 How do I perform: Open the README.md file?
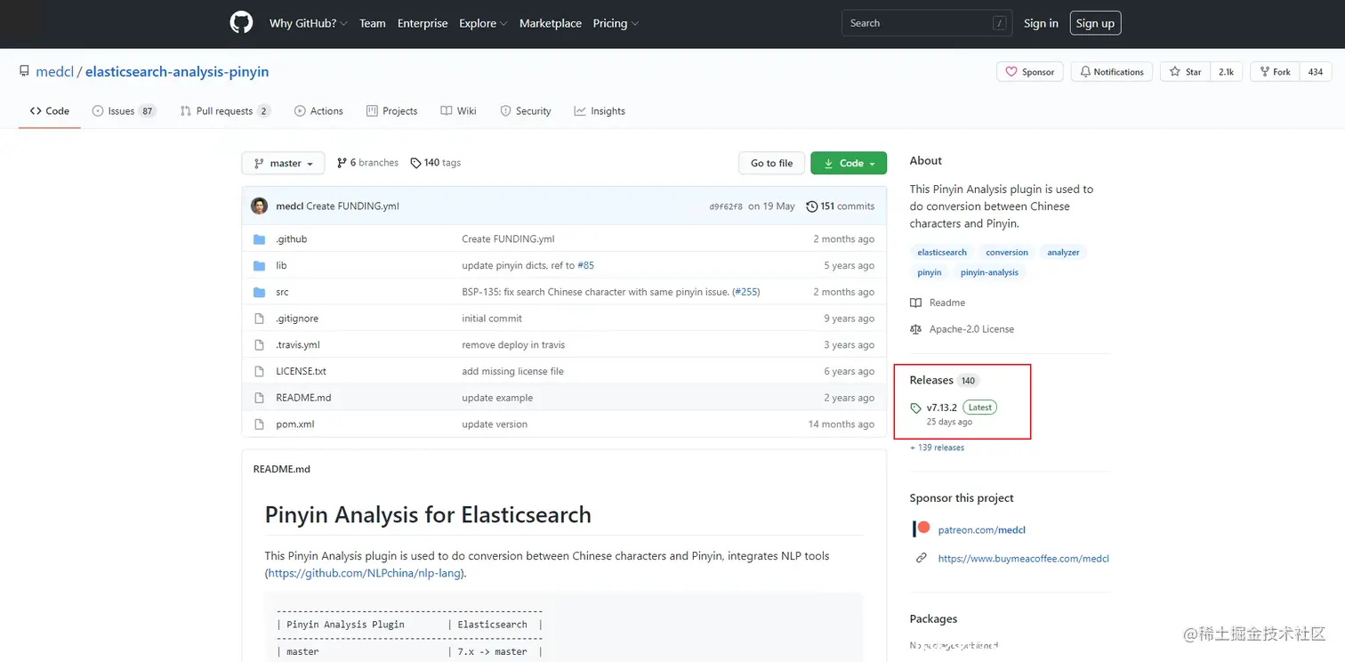303,398
